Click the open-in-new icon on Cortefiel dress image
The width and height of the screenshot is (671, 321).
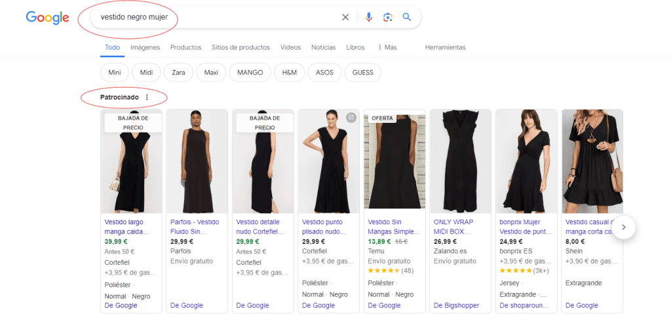coord(351,118)
